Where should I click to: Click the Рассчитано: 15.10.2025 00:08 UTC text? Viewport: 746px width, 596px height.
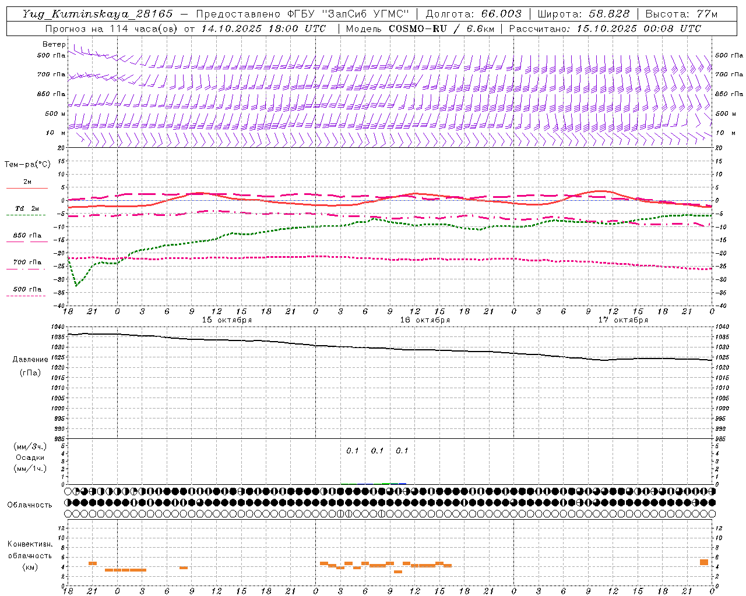point(605,29)
